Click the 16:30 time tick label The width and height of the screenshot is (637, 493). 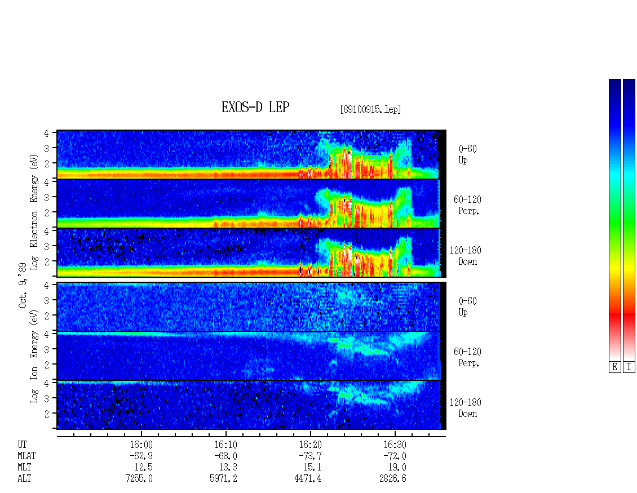[395, 445]
